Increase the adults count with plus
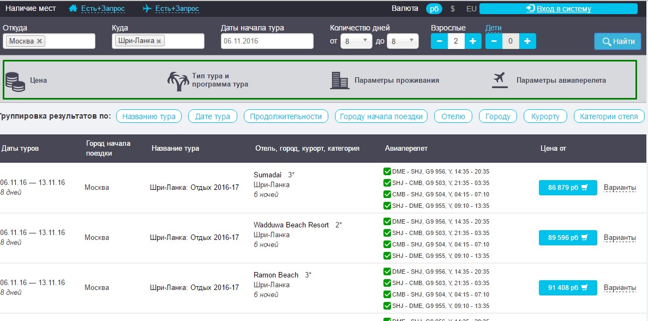 coord(472,41)
